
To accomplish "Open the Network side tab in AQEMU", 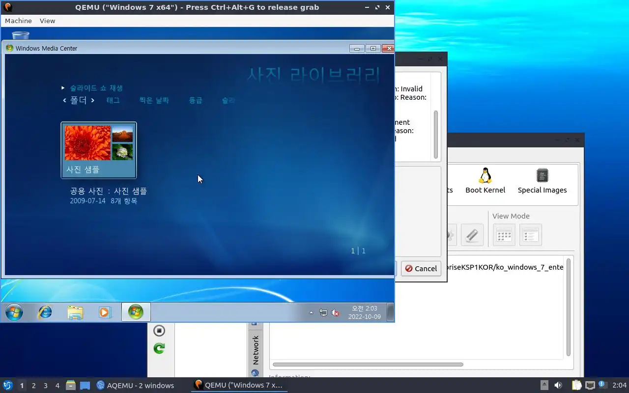I will pyautogui.click(x=256, y=350).
